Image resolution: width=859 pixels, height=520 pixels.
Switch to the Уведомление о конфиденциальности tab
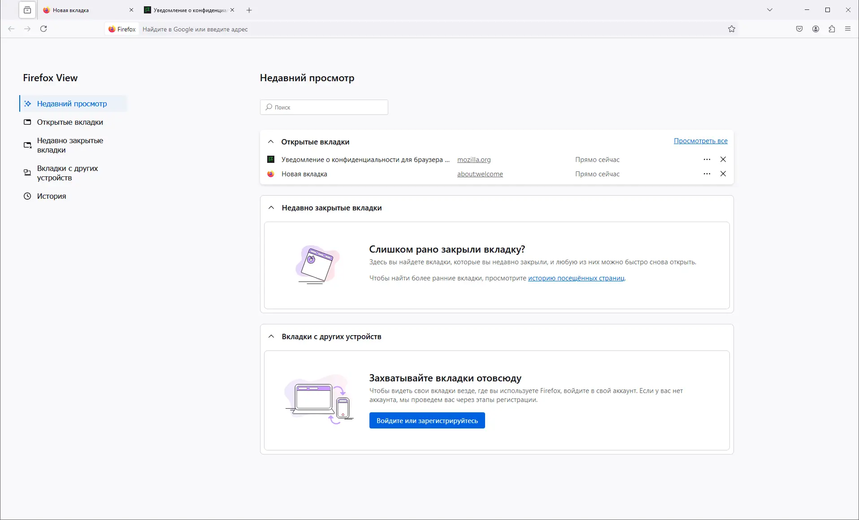pos(184,10)
